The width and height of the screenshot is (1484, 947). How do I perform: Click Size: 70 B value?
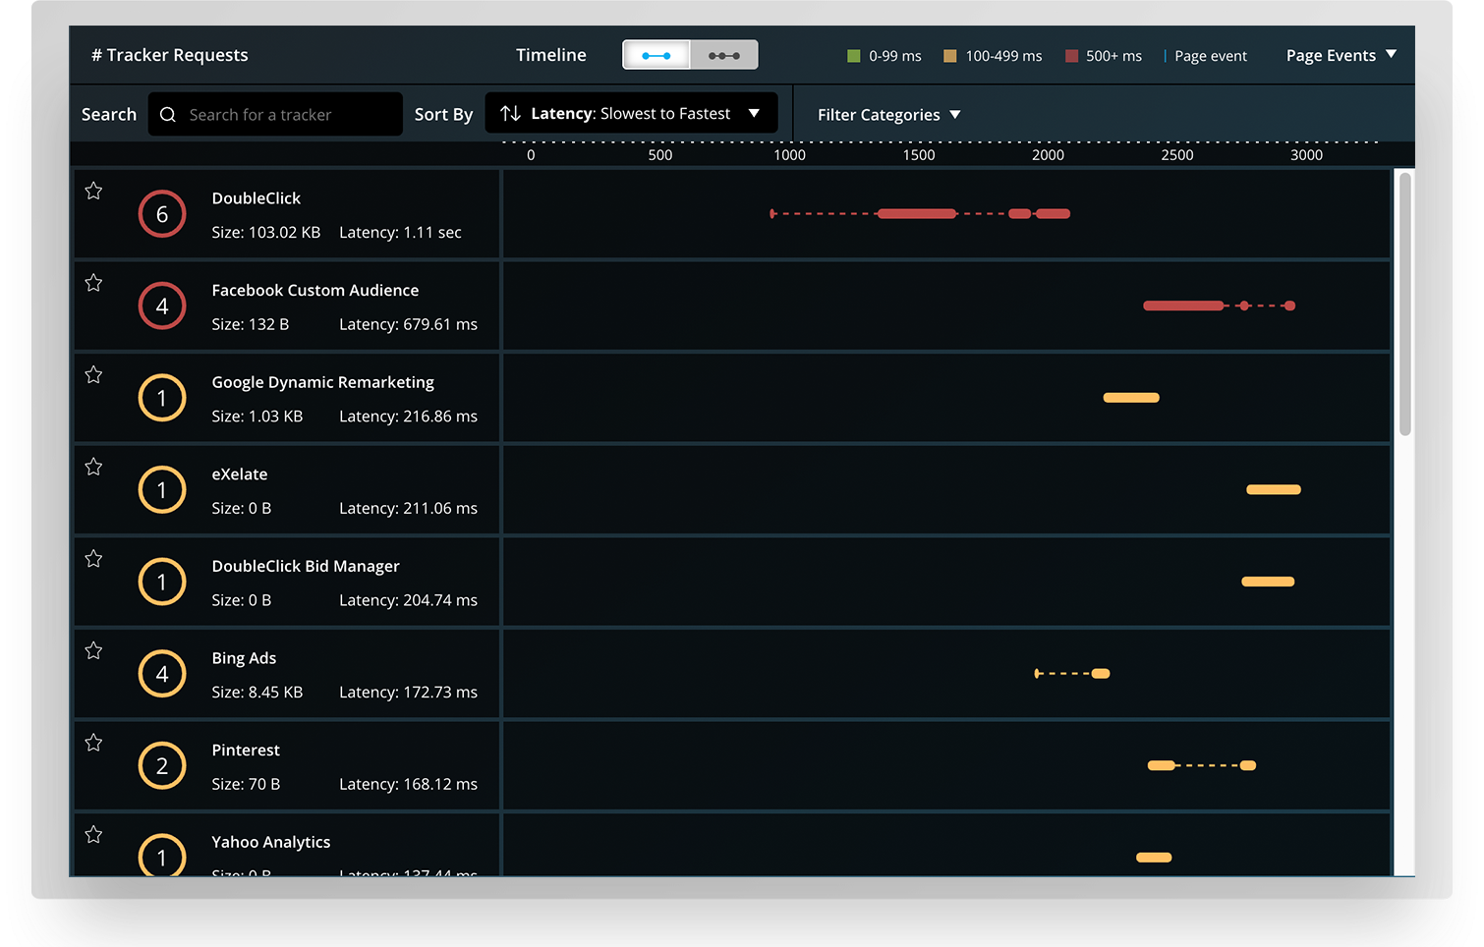246,784
